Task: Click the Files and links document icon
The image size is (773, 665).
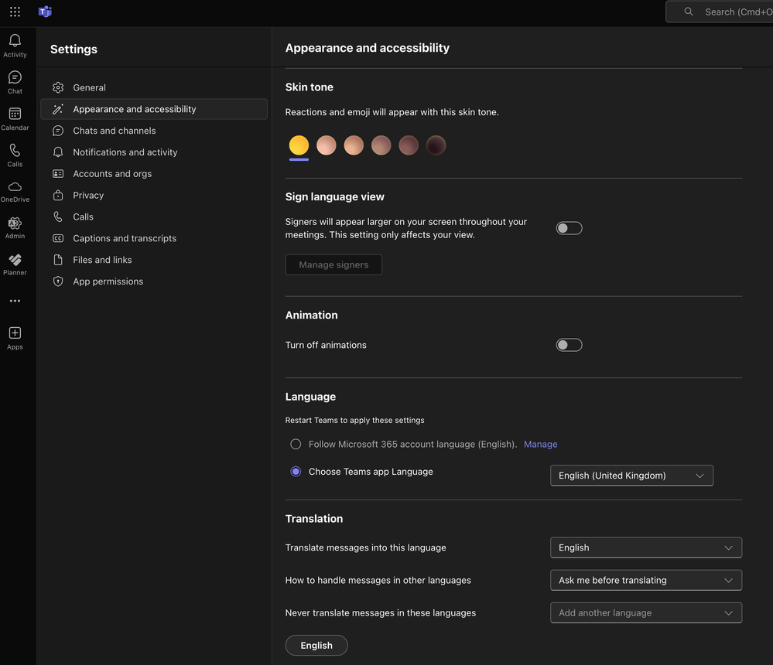Action: point(58,260)
